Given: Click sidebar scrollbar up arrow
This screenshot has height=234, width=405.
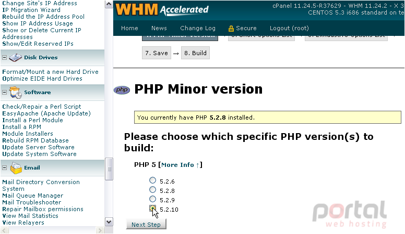Looking at the screenshot, I should coord(109,4).
